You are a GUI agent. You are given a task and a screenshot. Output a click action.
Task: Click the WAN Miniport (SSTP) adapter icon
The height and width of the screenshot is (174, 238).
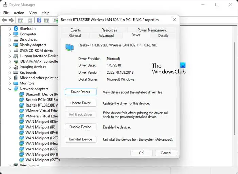22,160
